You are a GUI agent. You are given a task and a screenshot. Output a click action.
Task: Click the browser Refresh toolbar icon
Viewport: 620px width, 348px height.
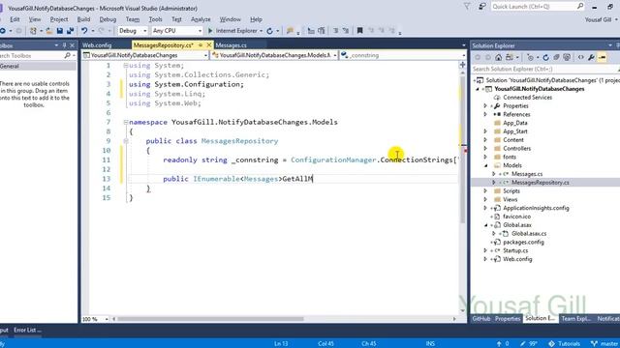click(x=269, y=30)
